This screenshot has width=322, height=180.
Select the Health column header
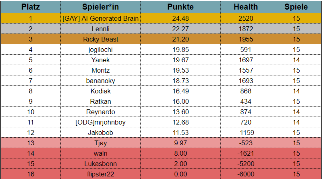coord(246,7)
